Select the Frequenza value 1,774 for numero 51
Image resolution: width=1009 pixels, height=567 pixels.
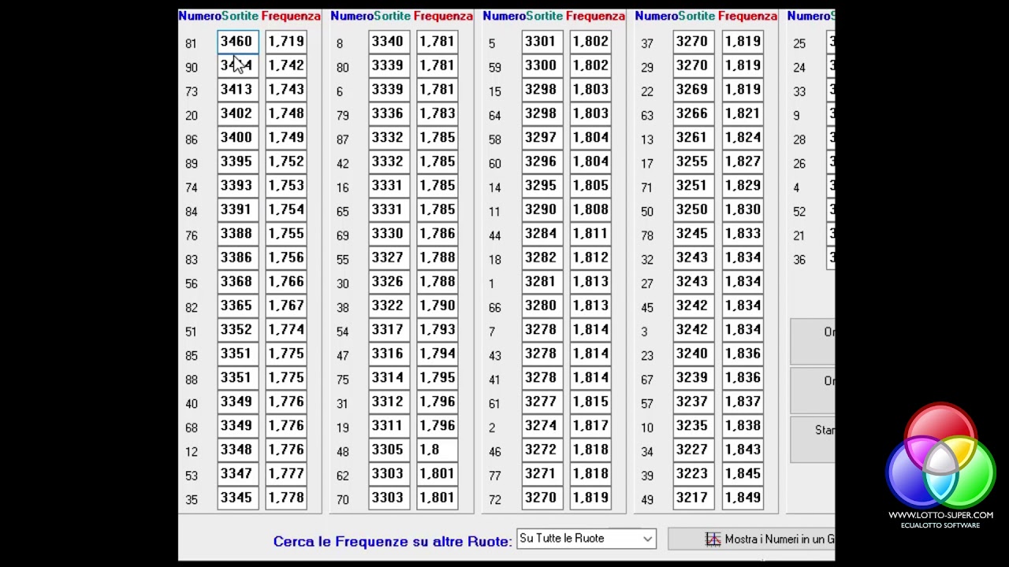pos(286,330)
